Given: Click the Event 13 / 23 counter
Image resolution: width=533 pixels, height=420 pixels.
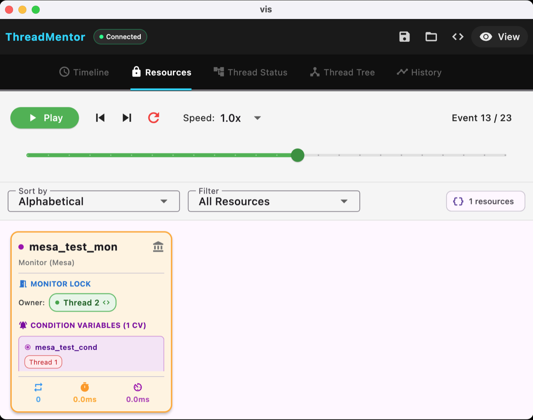Looking at the screenshot, I should (x=482, y=118).
